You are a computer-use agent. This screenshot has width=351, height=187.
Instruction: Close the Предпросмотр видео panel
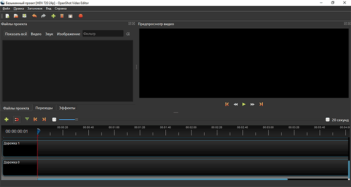[349, 23]
